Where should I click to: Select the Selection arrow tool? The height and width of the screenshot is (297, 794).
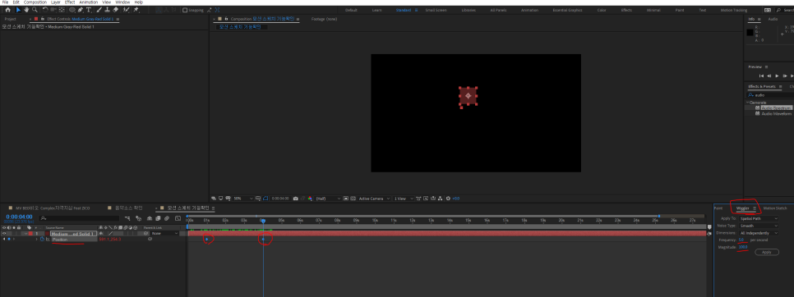click(18, 10)
